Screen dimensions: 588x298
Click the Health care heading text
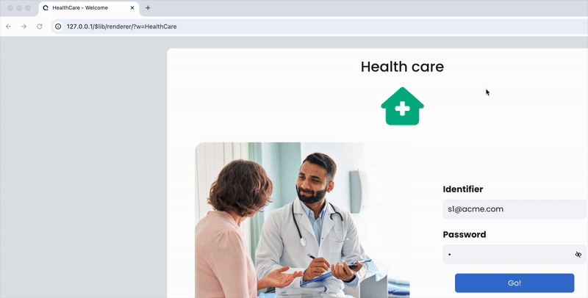tap(402, 67)
